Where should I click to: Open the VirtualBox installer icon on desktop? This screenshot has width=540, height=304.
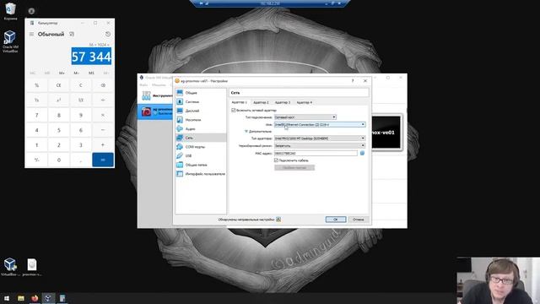10,268
